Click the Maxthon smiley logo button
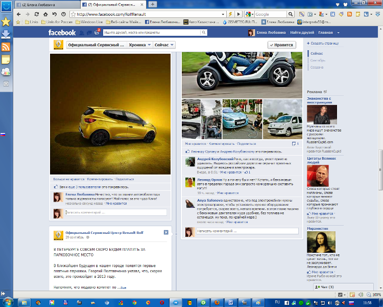The height and width of the screenshot is (307, 383). [x=6, y=6]
